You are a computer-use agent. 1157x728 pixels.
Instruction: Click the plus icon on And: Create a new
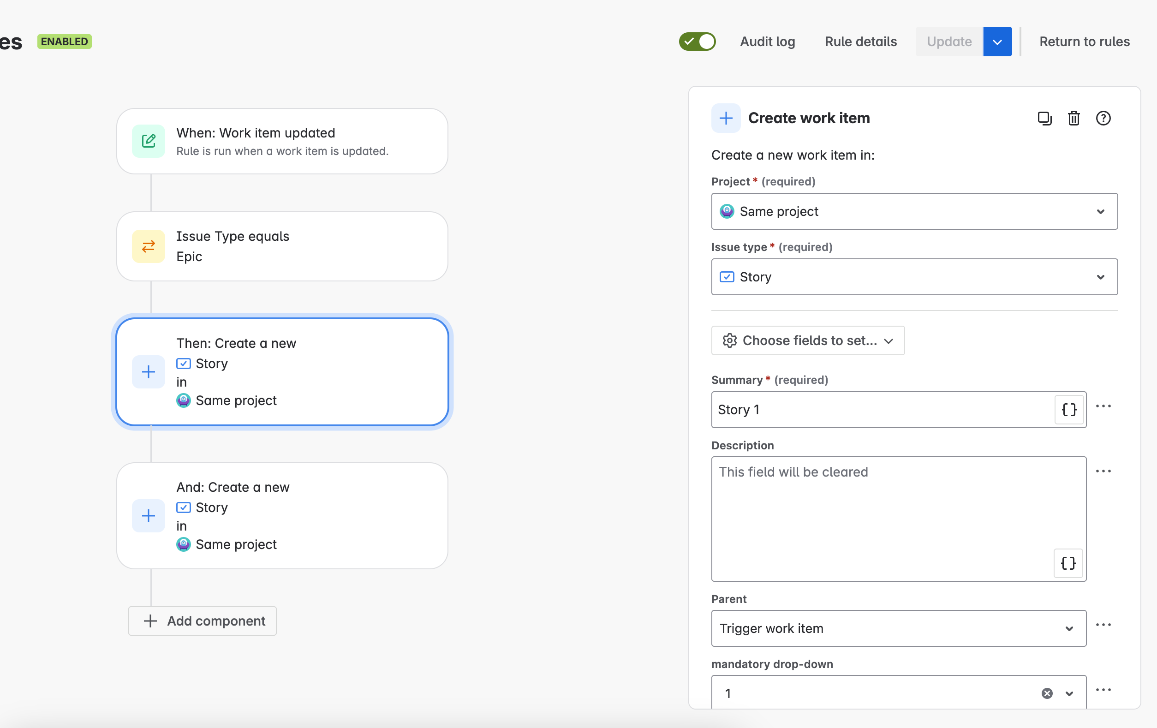pos(149,516)
